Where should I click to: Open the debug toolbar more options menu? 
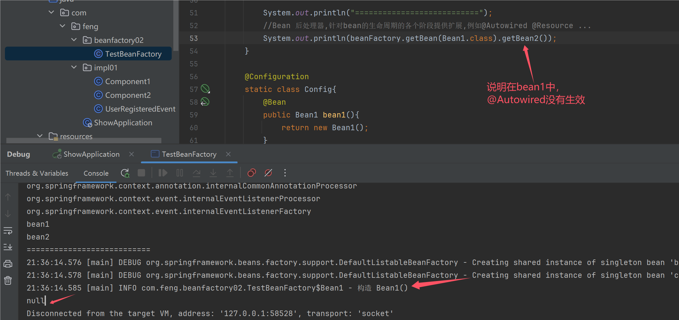(285, 173)
